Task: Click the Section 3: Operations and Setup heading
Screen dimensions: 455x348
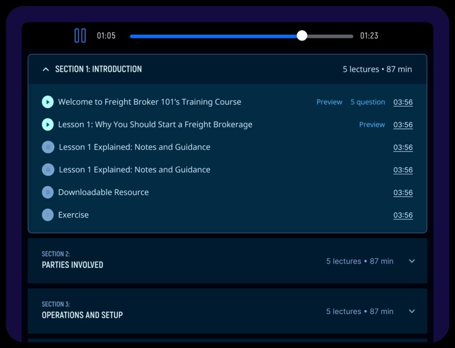Action: coord(82,315)
